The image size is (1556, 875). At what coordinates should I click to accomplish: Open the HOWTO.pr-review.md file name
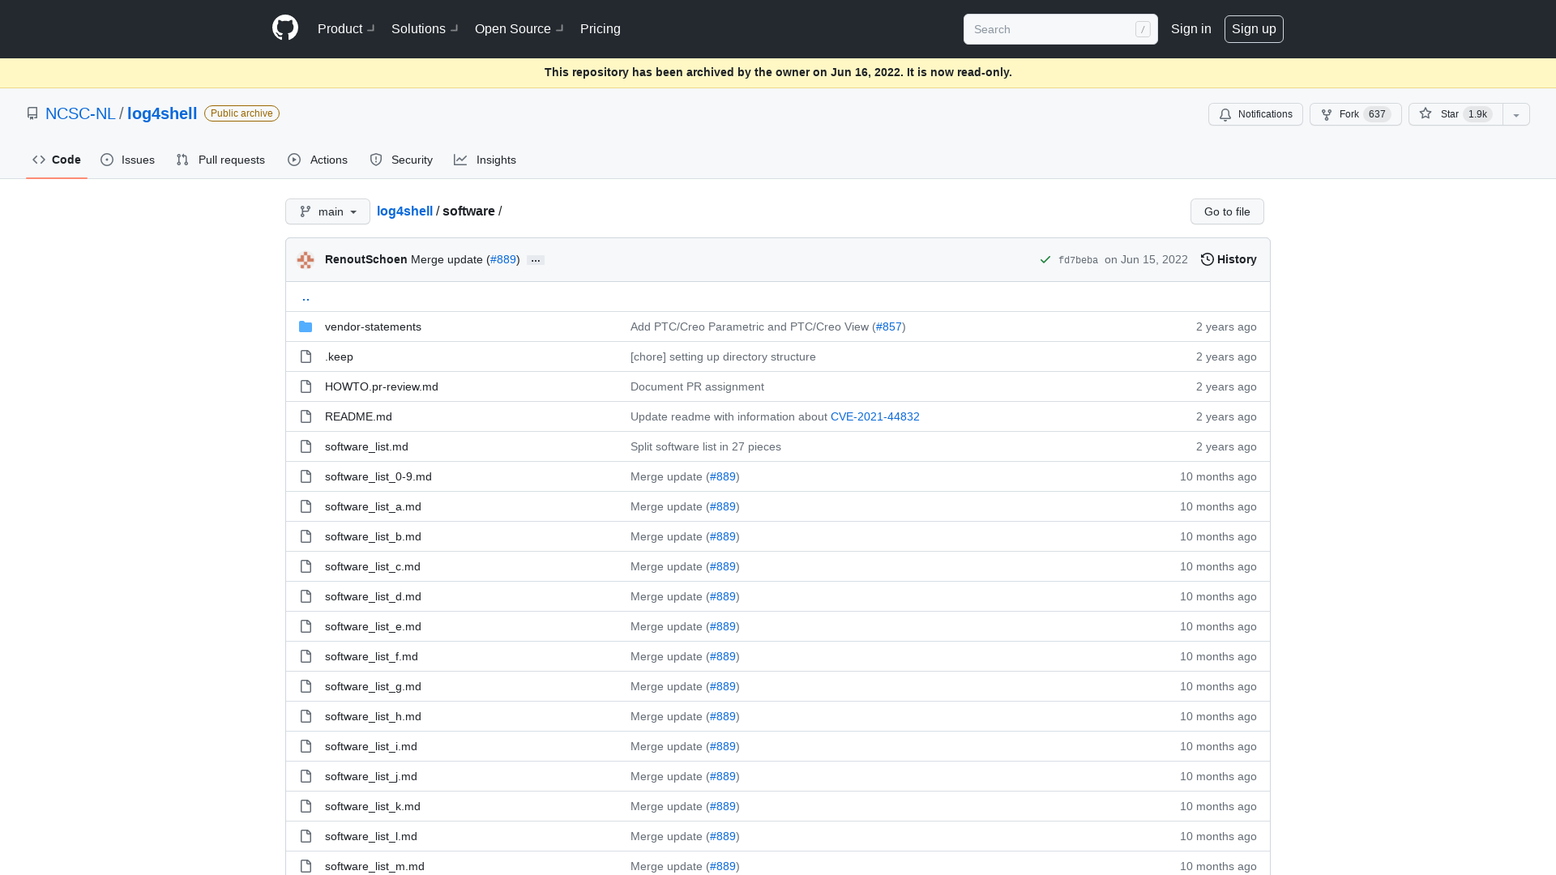point(382,386)
